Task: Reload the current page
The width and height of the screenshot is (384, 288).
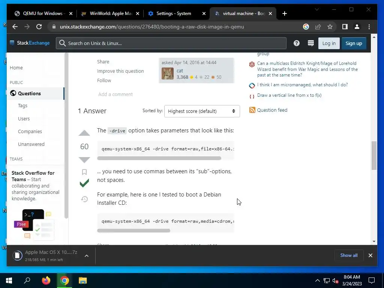Action: click(39, 27)
